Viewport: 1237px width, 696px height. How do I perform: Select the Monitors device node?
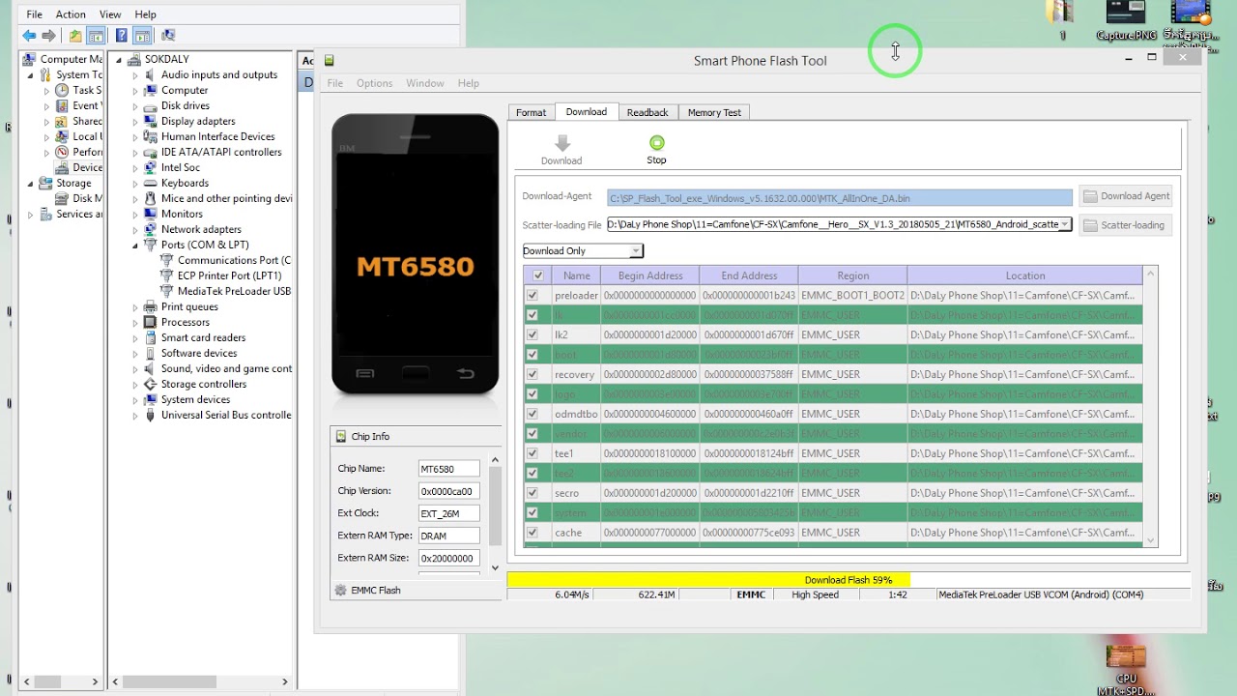coord(182,214)
